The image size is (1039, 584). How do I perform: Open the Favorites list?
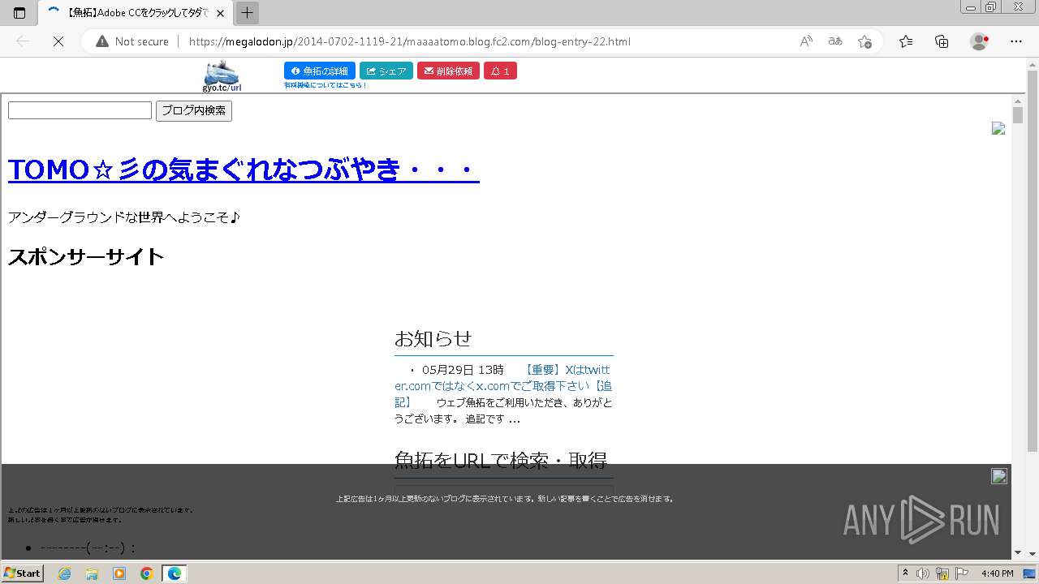click(x=906, y=41)
